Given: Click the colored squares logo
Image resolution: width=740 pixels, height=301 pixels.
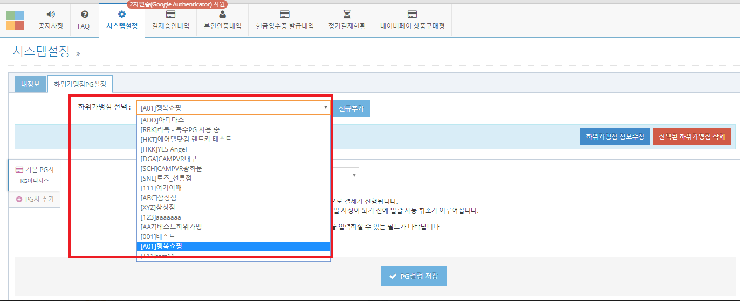Looking at the screenshot, I should pos(15,20).
